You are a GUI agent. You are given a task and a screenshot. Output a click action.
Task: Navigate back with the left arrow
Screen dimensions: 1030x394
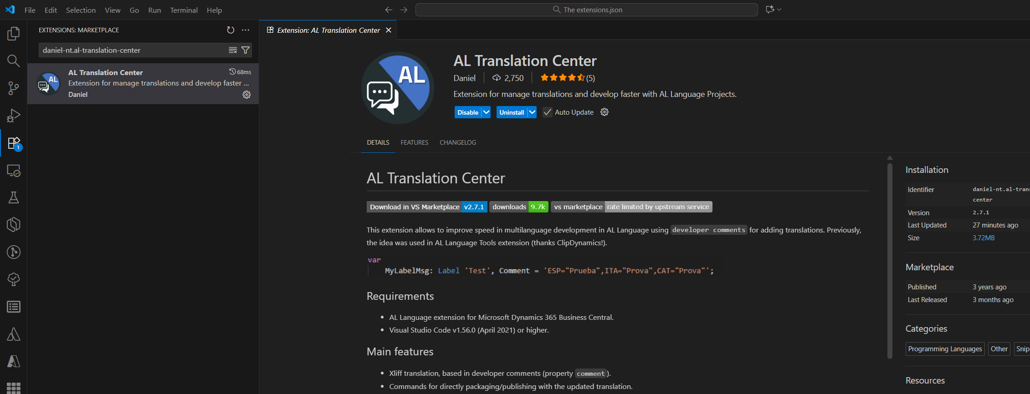coord(389,10)
